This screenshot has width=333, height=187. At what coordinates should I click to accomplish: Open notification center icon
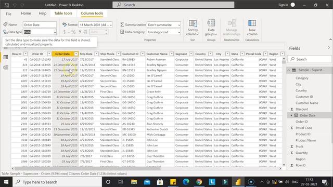click(x=325, y=182)
